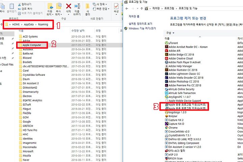Click the Properties (속성) icon in ribbon
Viewport: 243px width, 162px height.
point(116,6)
